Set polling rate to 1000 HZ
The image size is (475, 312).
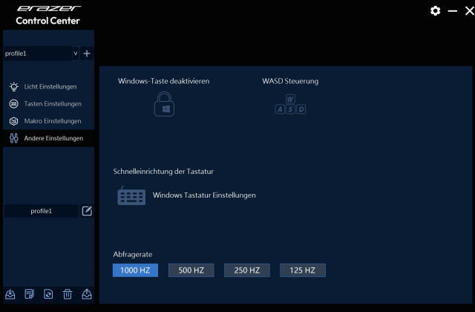[135, 270]
